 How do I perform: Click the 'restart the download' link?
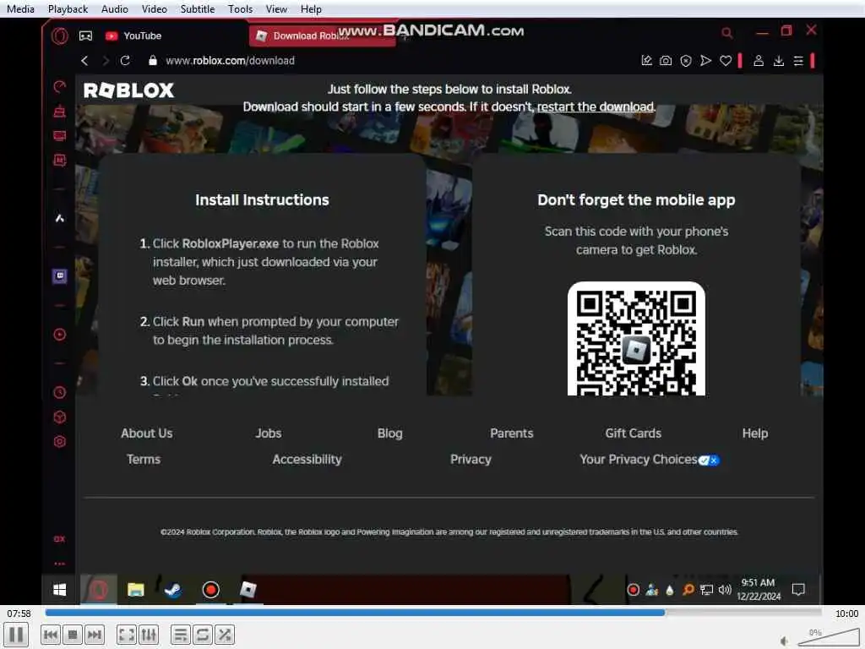tap(596, 106)
